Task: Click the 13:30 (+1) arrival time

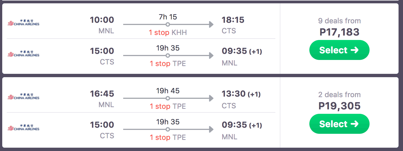Action: [241, 94]
